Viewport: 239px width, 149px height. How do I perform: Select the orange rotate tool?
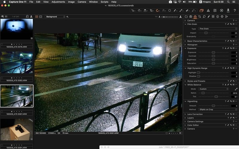click(157, 10)
